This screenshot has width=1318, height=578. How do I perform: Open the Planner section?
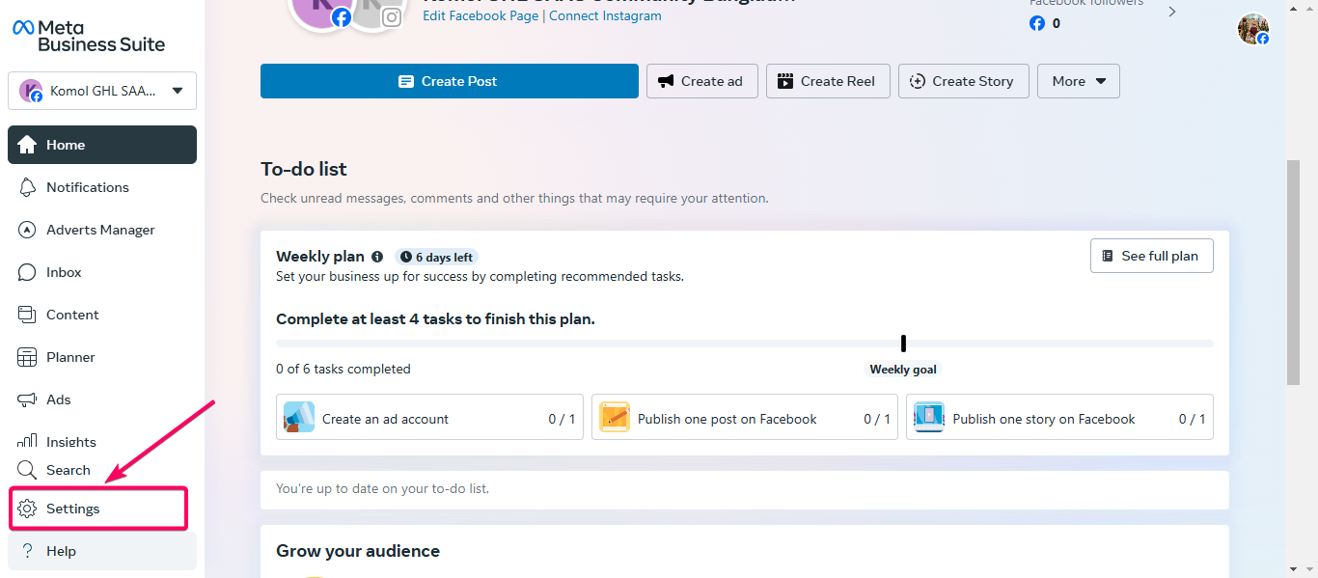pos(102,357)
